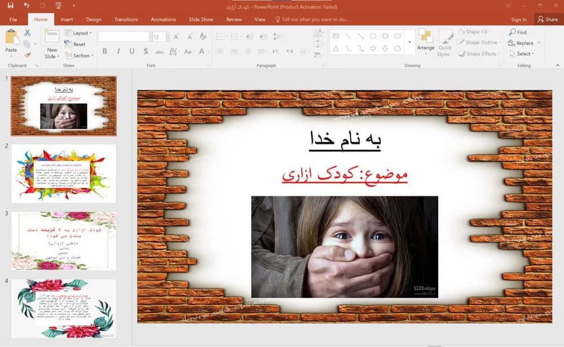
Task: Click Find in Editing group
Action: (518, 32)
